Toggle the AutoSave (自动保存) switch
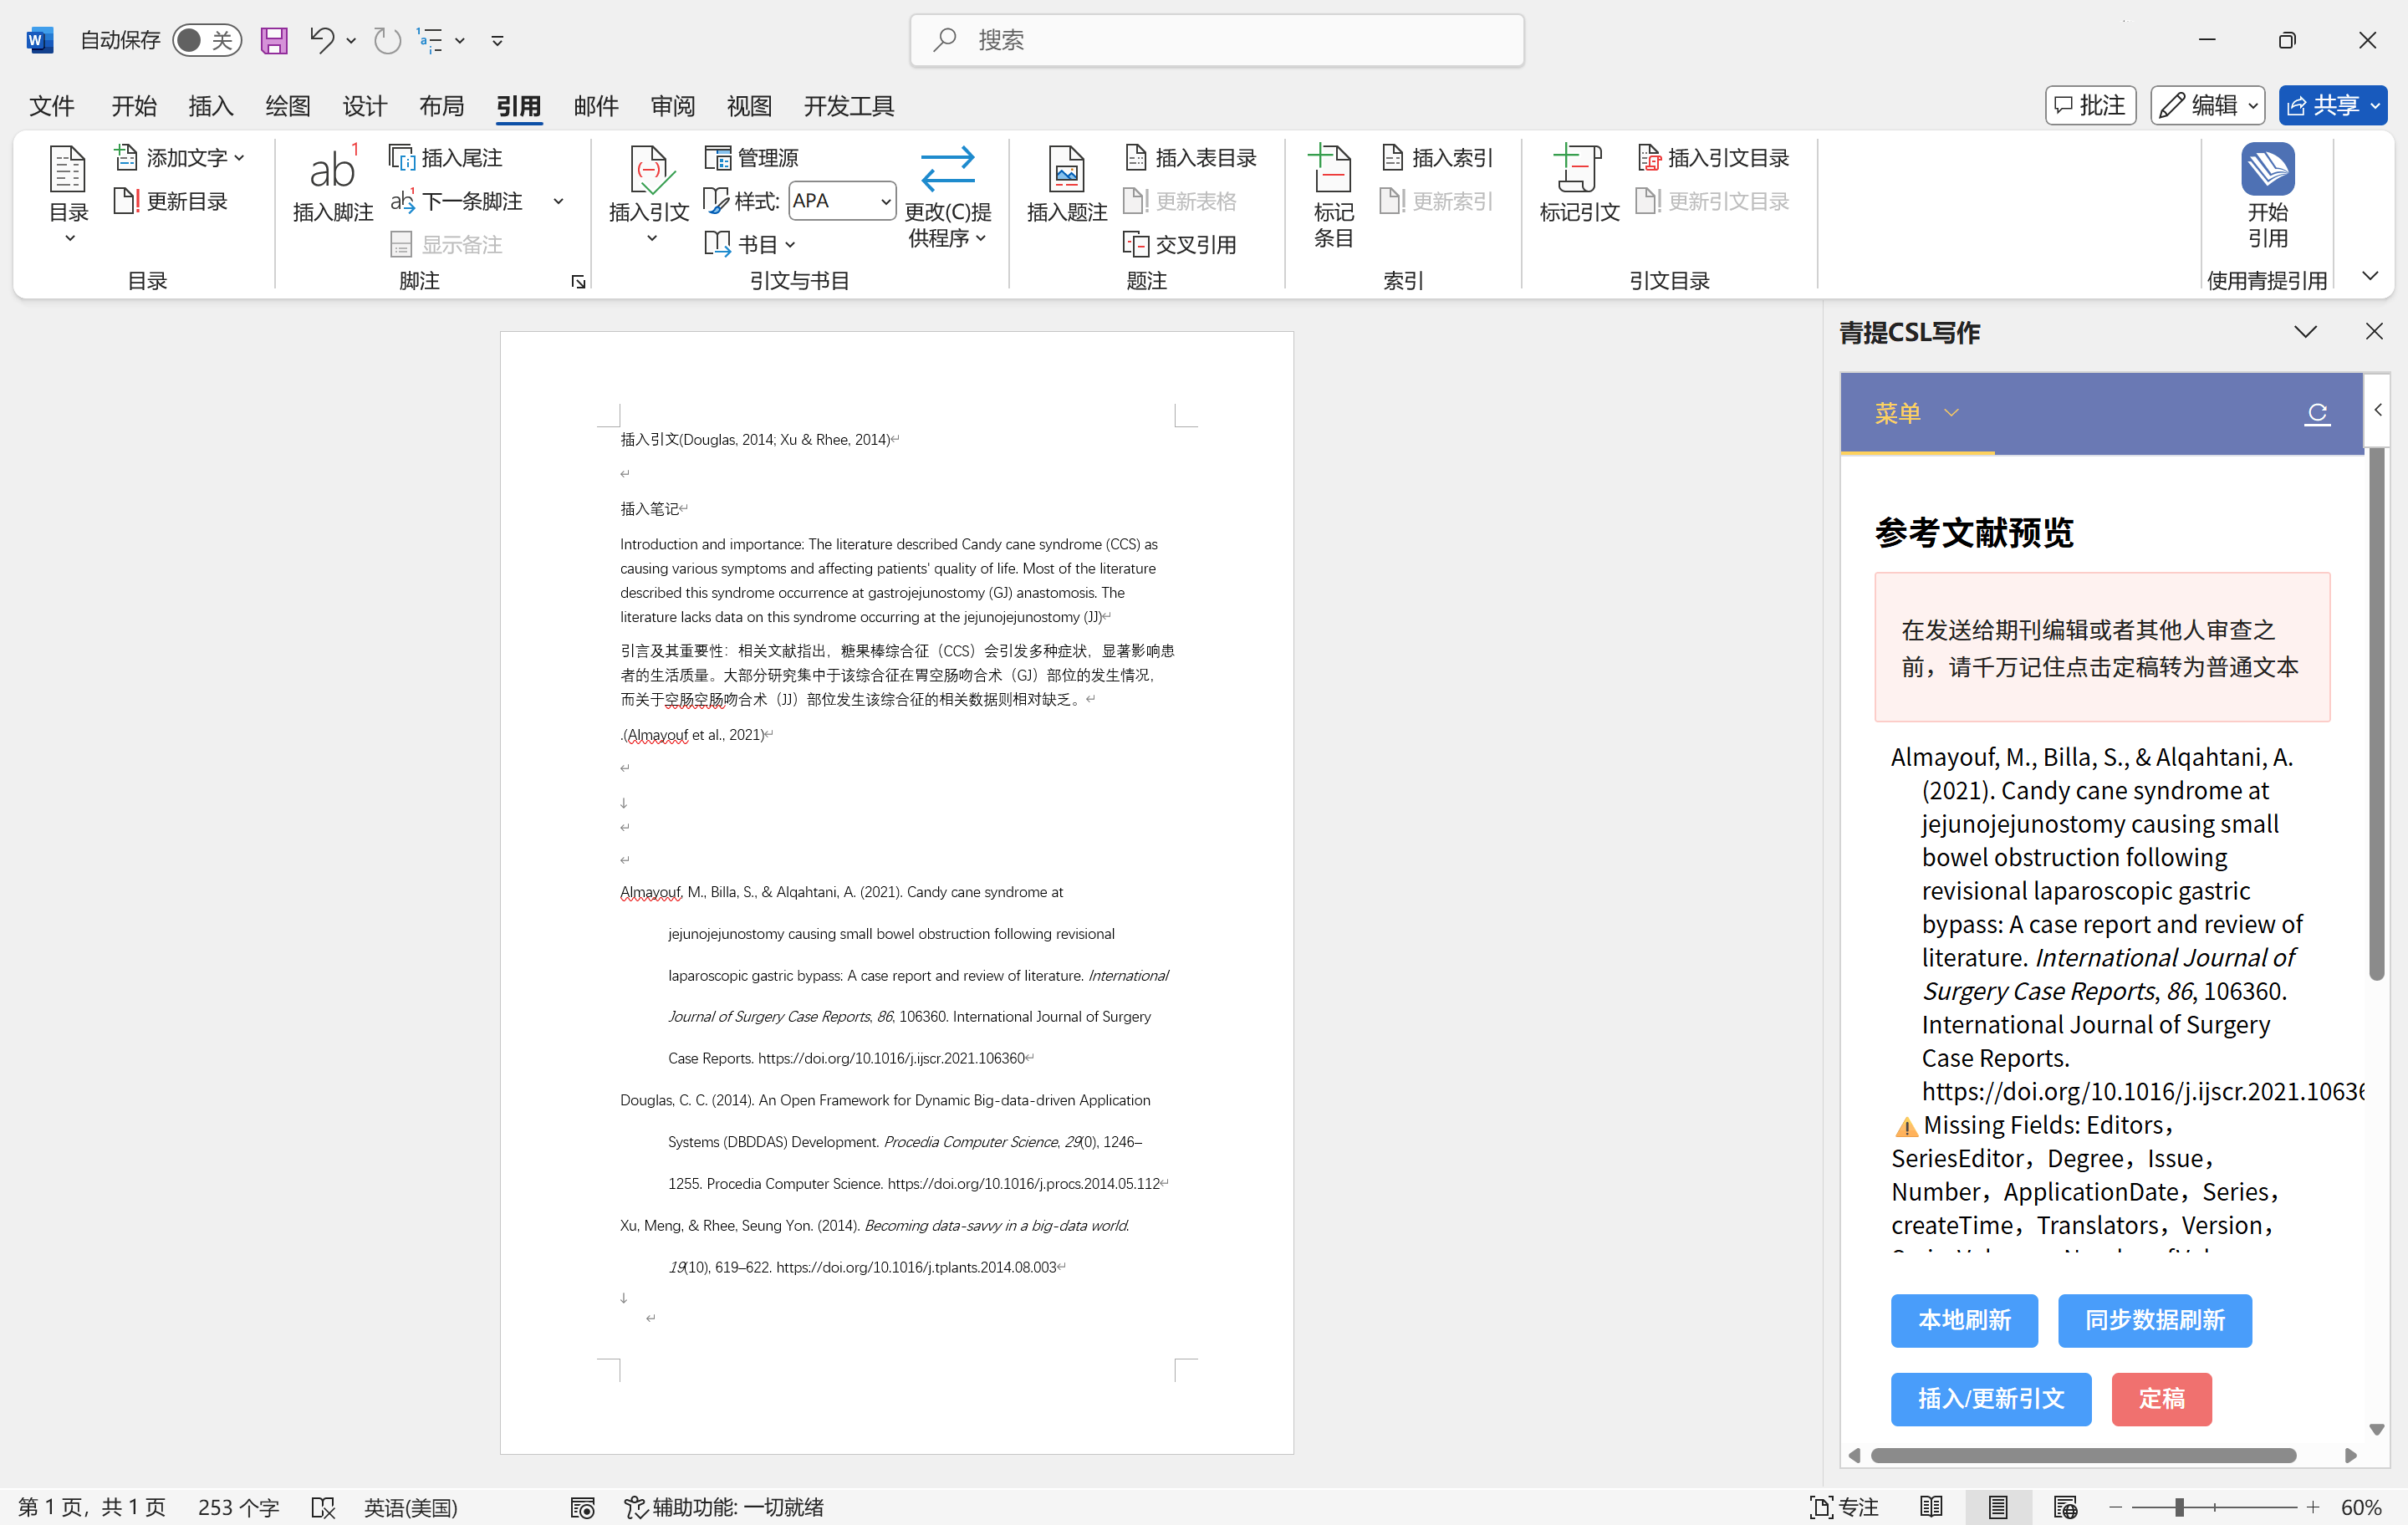This screenshot has width=2408, height=1525. pos(206,40)
